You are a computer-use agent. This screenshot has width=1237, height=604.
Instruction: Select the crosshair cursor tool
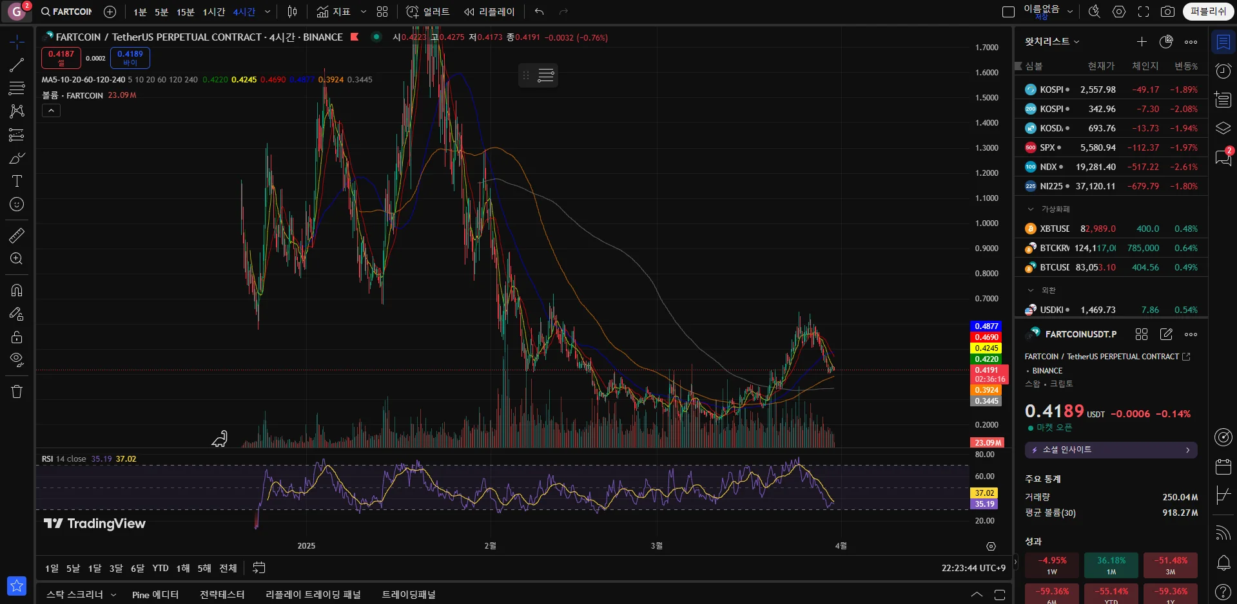click(17, 42)
